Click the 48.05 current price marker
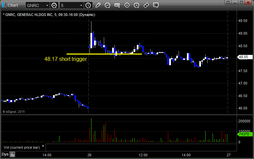254x159 pixels. click(245, 57)
